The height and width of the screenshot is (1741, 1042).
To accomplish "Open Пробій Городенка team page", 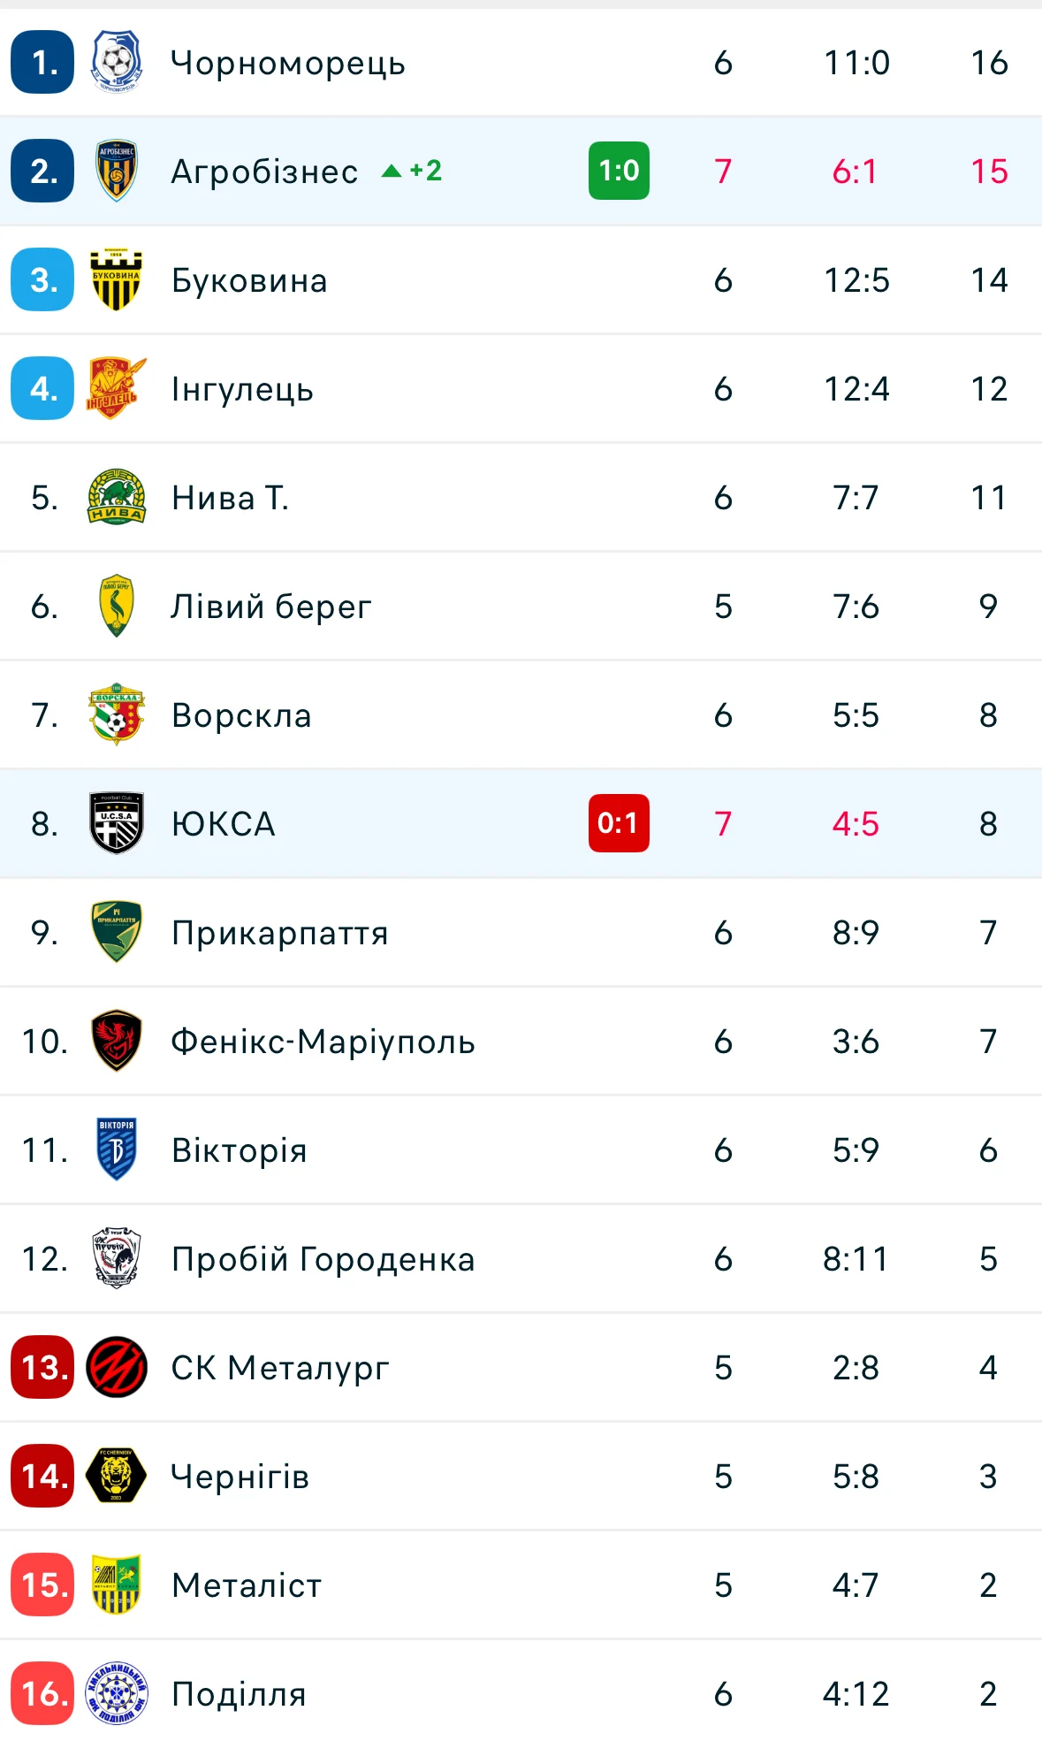I will click(x=323, y=1259).
